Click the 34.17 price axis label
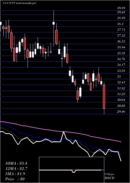 (121, 65)
